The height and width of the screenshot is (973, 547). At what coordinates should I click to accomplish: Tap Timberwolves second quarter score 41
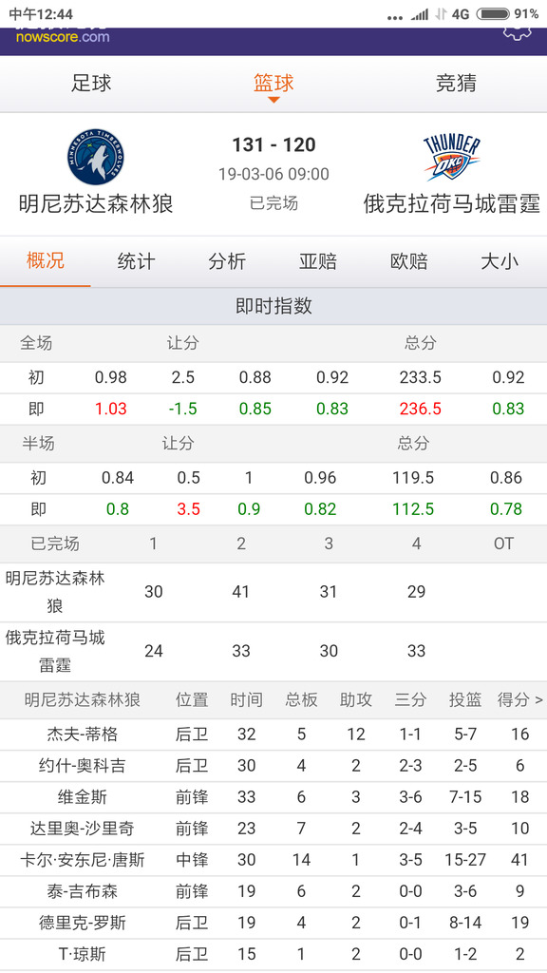pyautogui.click(x=240, y=592)
